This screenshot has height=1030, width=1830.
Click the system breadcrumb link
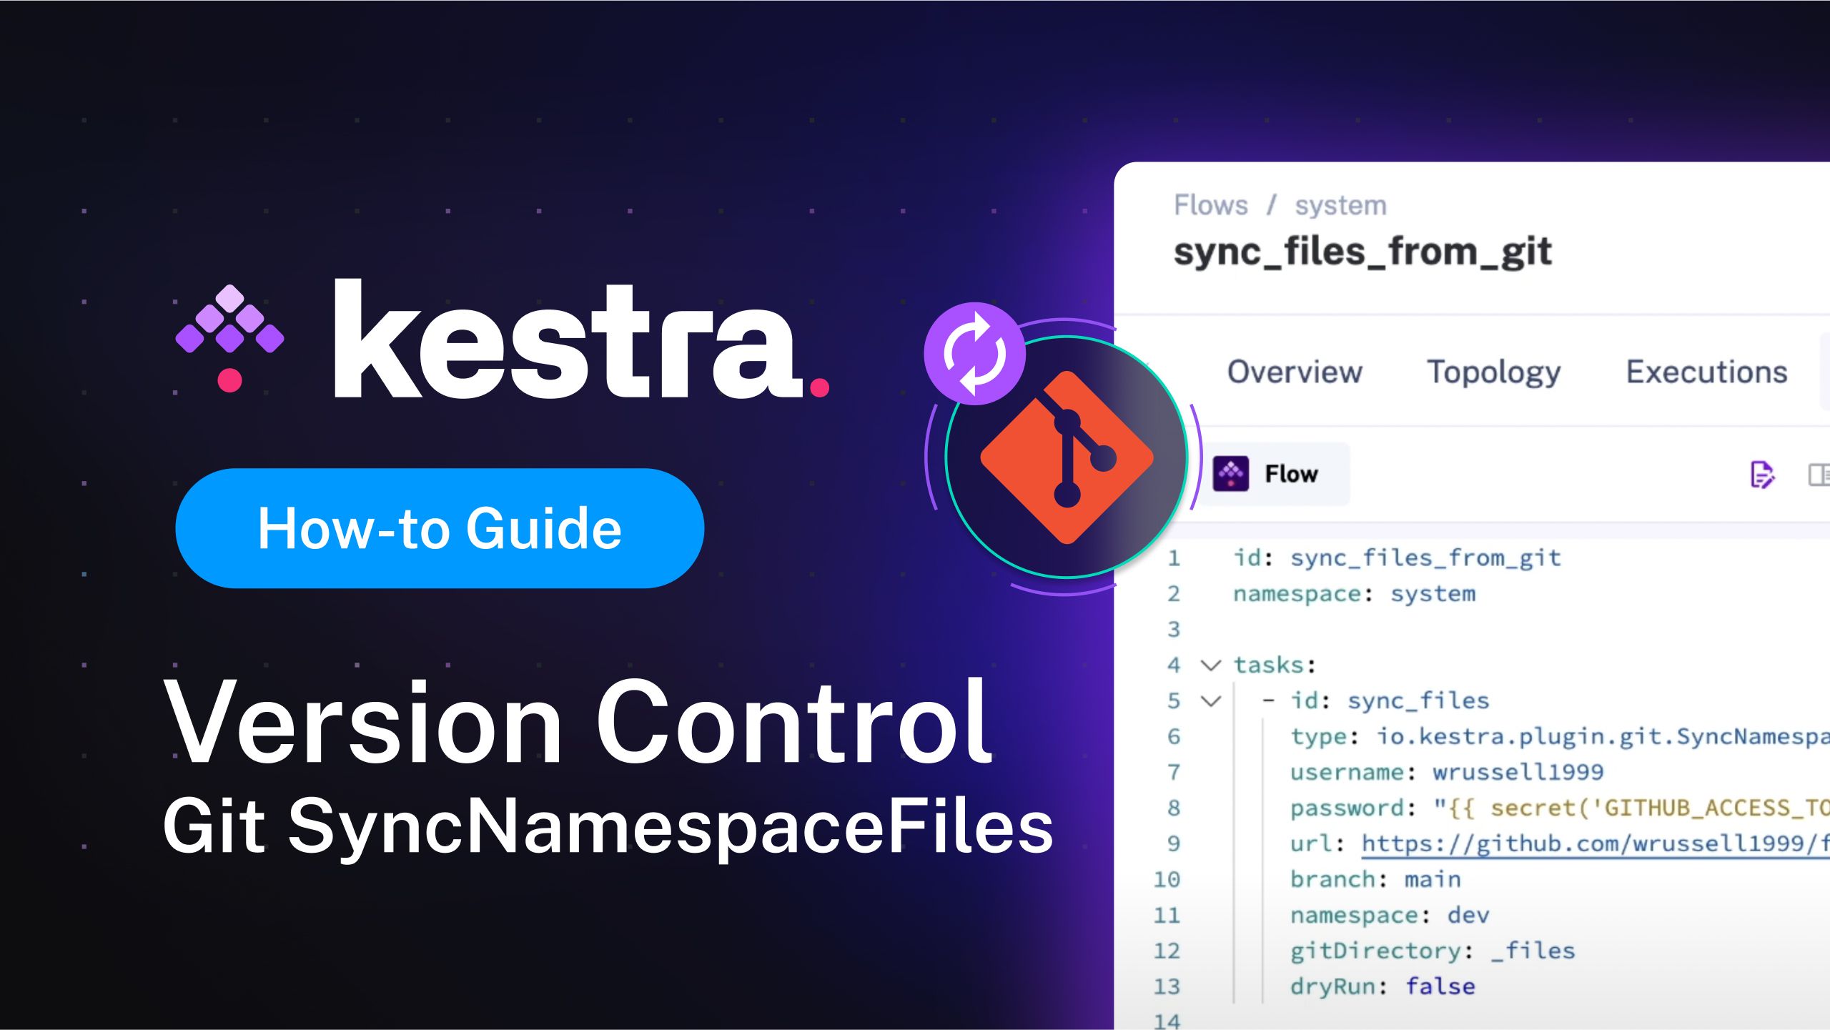click(1340, 206)
